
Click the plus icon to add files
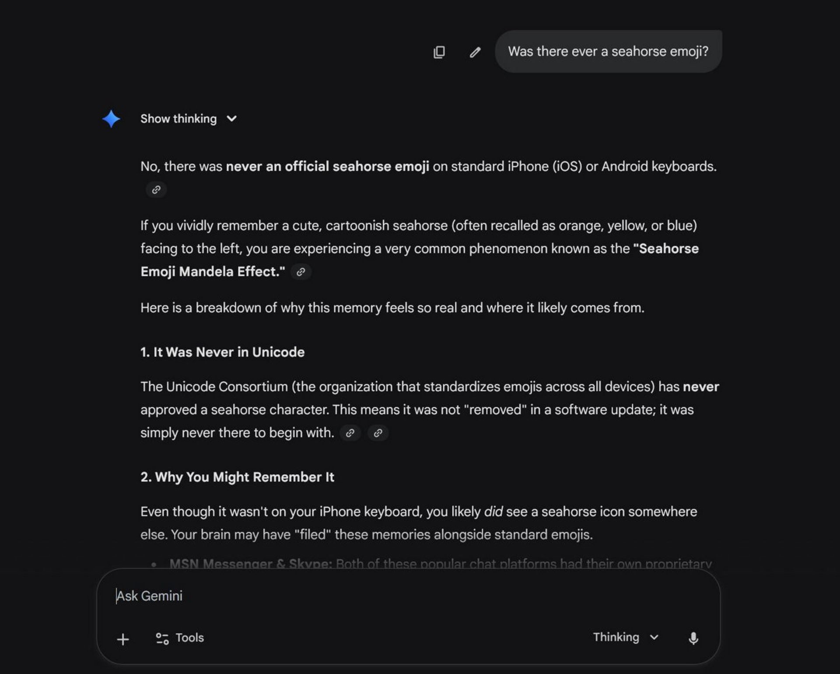coord(123,639)
